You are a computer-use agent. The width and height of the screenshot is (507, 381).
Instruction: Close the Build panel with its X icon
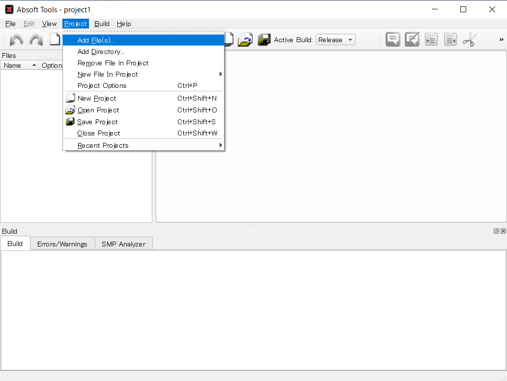pos(503,231)
